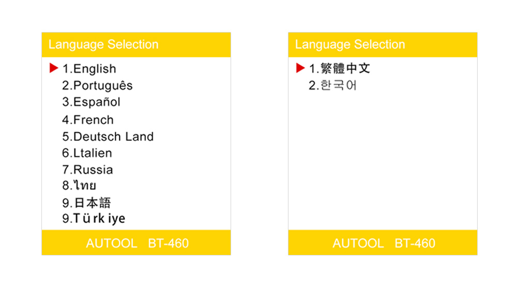
Task: Click AUTOOL text in the right screen footer
Action: click(x=358, y=243)
